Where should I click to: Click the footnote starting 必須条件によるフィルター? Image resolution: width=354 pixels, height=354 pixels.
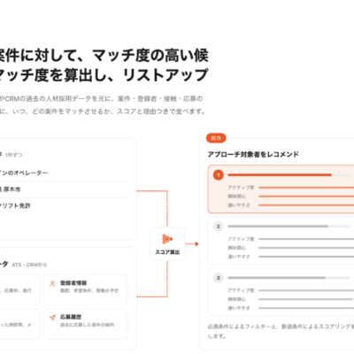pyautogui.click(x=281, y=331)
